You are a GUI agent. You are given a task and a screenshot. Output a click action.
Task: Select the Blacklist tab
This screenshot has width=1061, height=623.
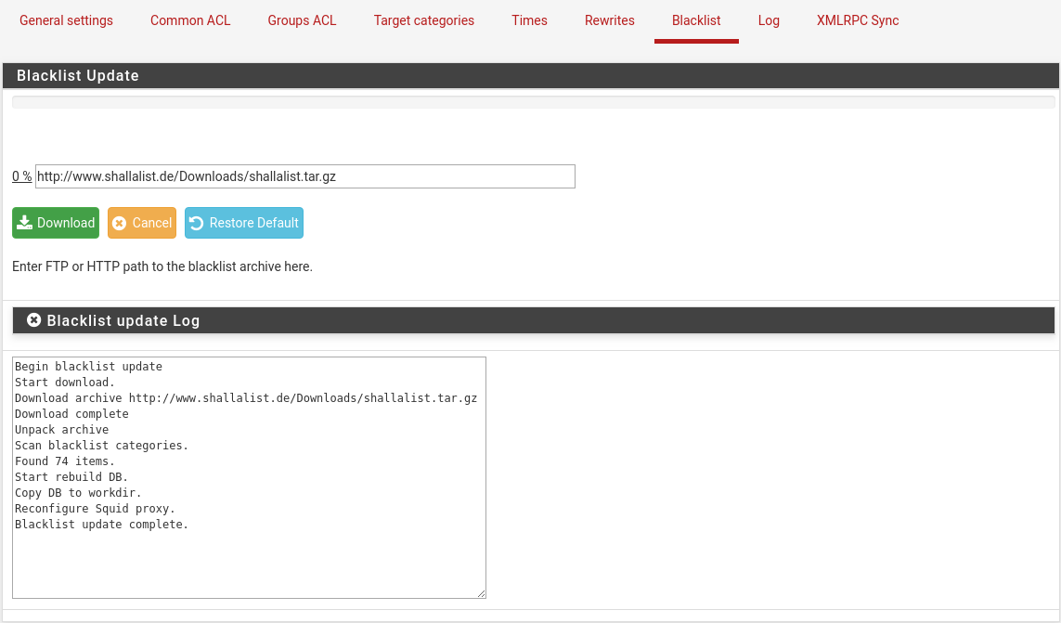[x=696, y=20]
